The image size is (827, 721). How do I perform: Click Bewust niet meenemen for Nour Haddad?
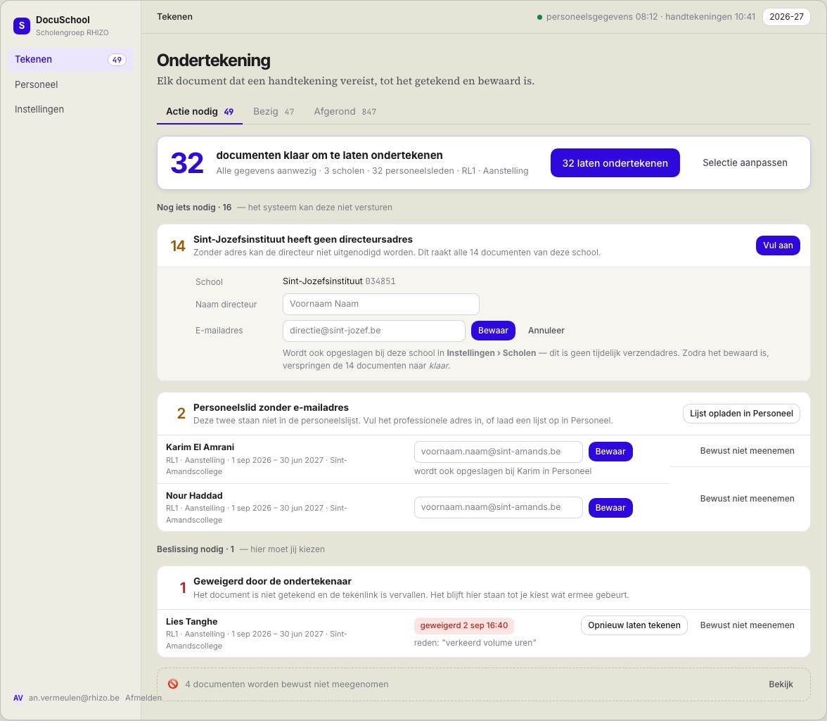[x=747, y=499]
